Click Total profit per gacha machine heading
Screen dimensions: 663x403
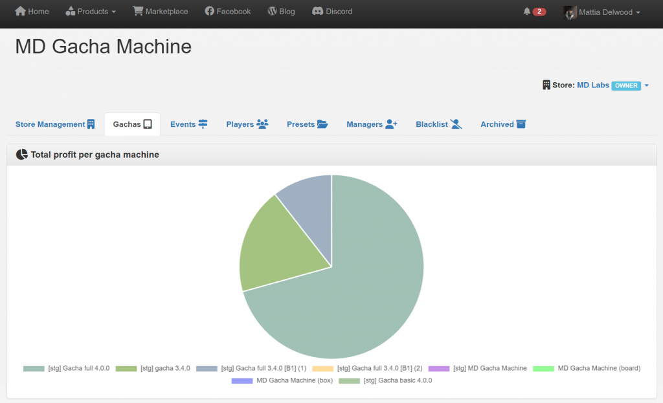click(95, 155)
